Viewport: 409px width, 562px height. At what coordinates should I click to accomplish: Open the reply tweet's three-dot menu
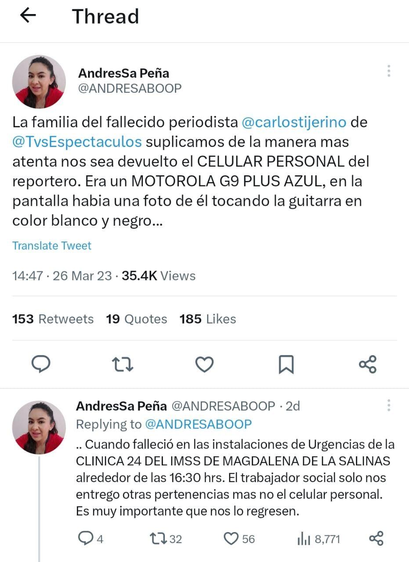point(389,405)
